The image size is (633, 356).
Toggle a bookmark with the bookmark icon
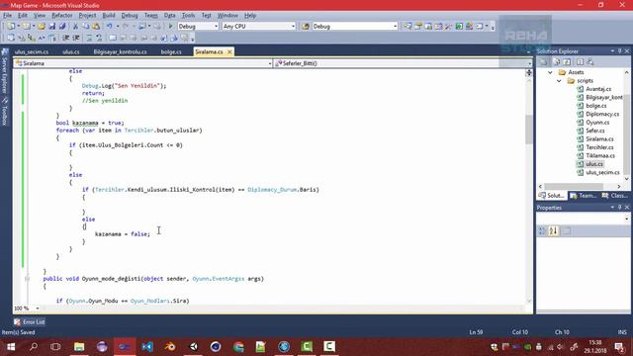pyautogui.click(x=113, y=38)
